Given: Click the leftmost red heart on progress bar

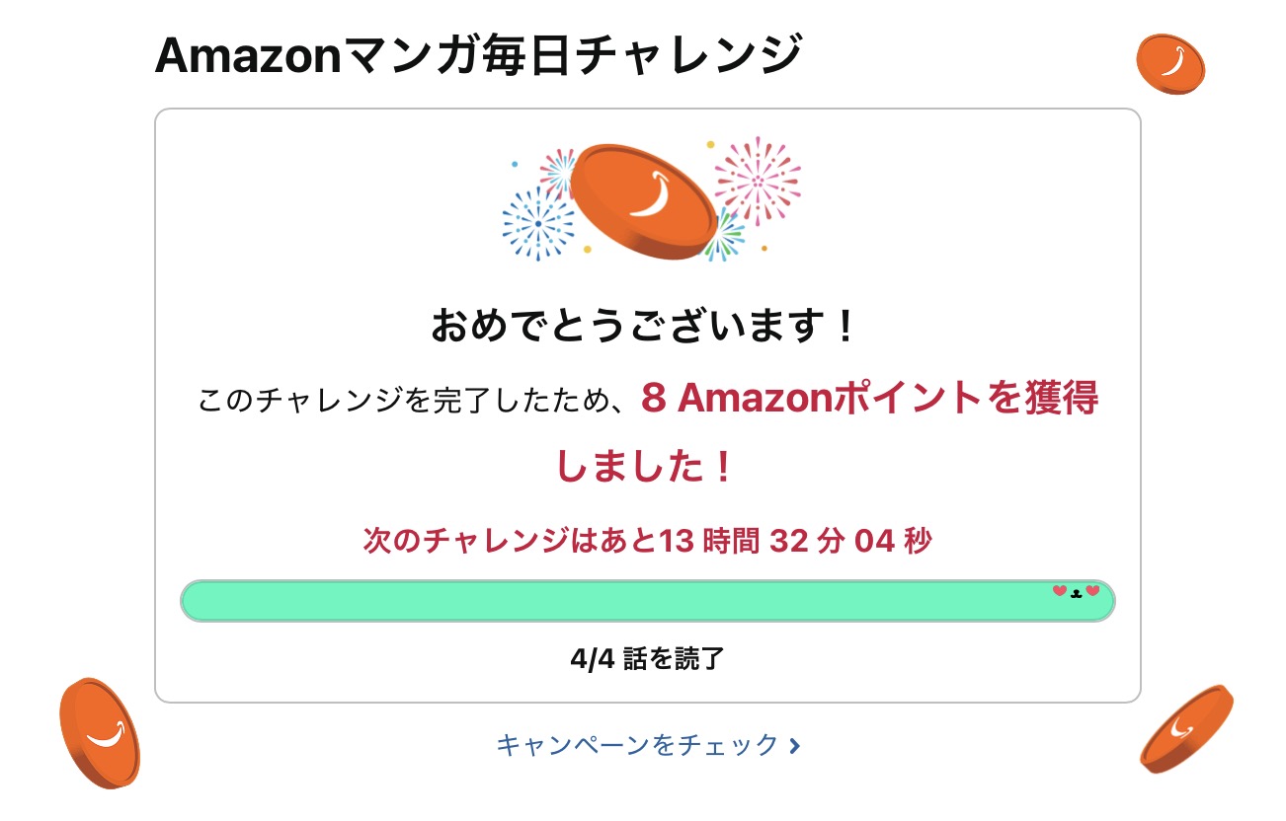Looking at the screenshot, I should click(x=1060, y=591).
